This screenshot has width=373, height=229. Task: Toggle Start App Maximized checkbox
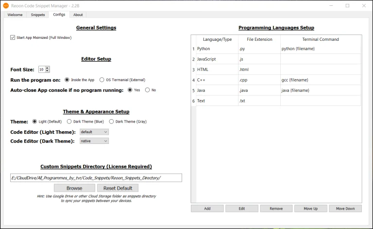13,37
